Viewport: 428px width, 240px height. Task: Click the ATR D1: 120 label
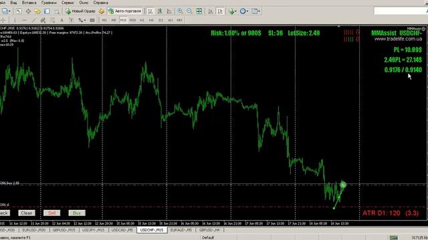pos(381,213)
